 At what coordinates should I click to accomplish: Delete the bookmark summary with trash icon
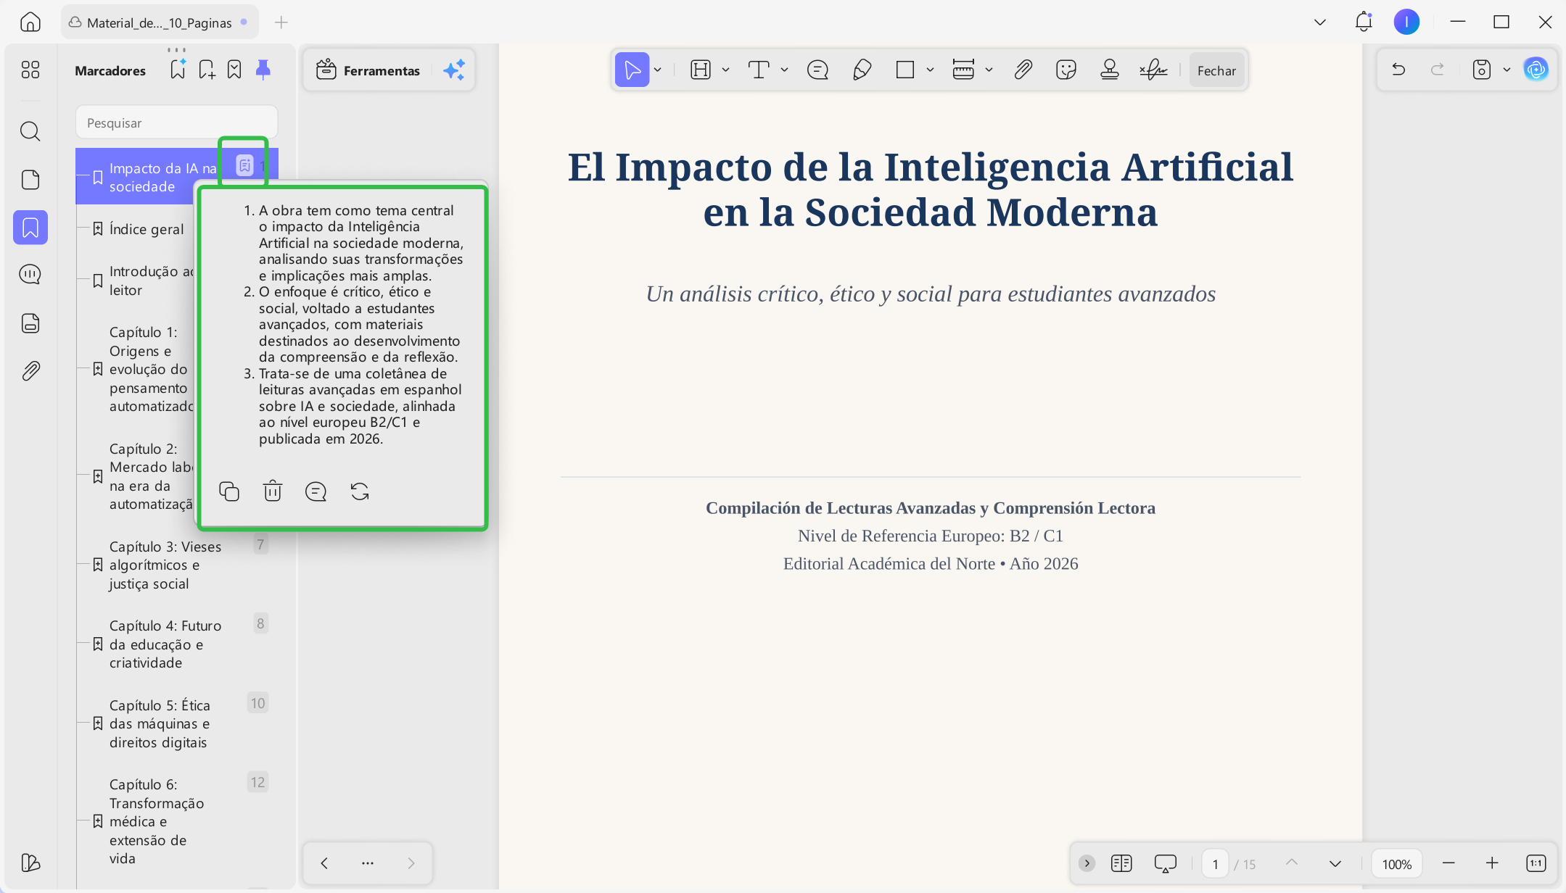click(272, 491)
